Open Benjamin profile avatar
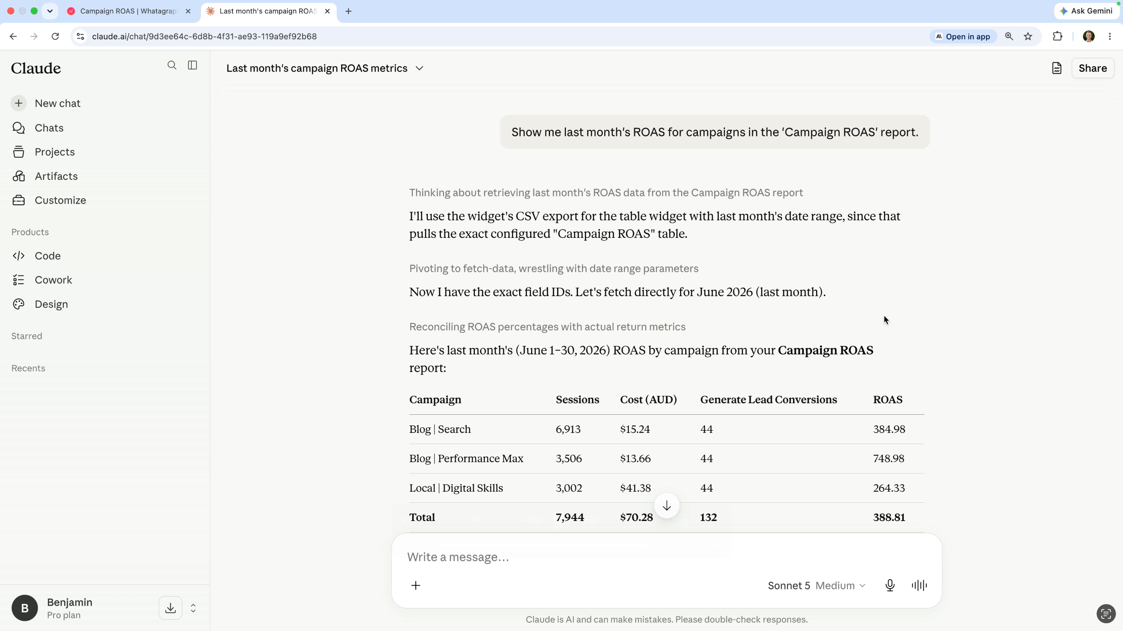1123x631 pixels. [25, 608]
